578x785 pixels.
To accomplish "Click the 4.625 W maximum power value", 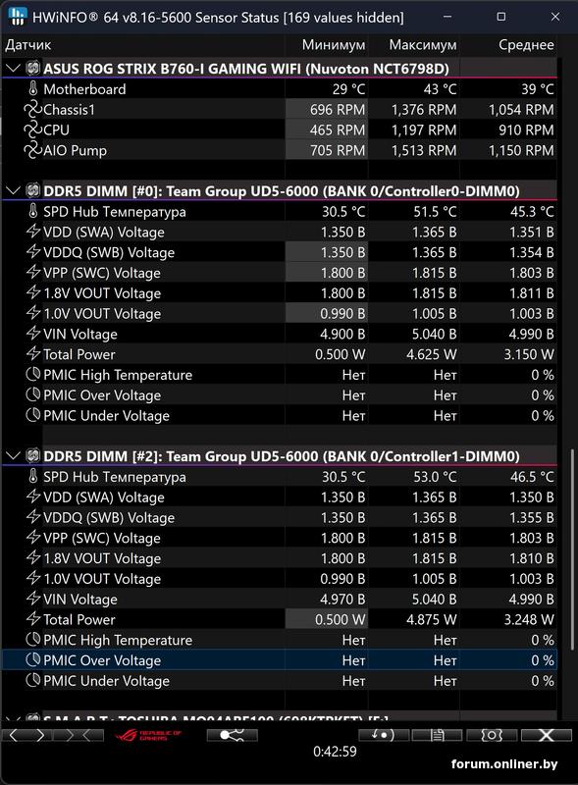I will [431, 354].
